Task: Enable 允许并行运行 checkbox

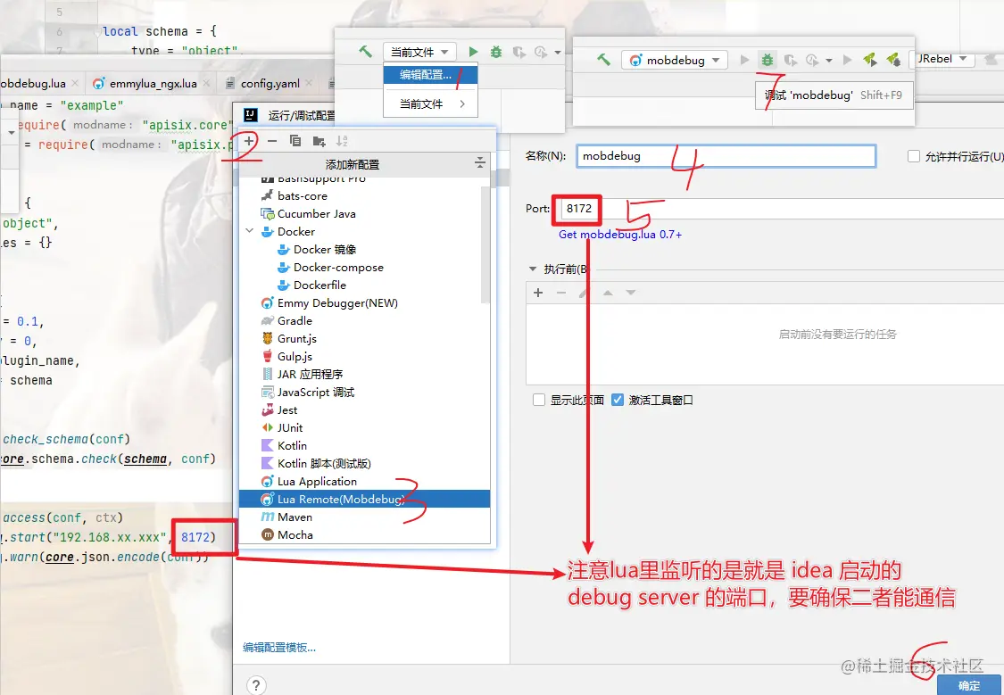Action: (x=913, y=156)
